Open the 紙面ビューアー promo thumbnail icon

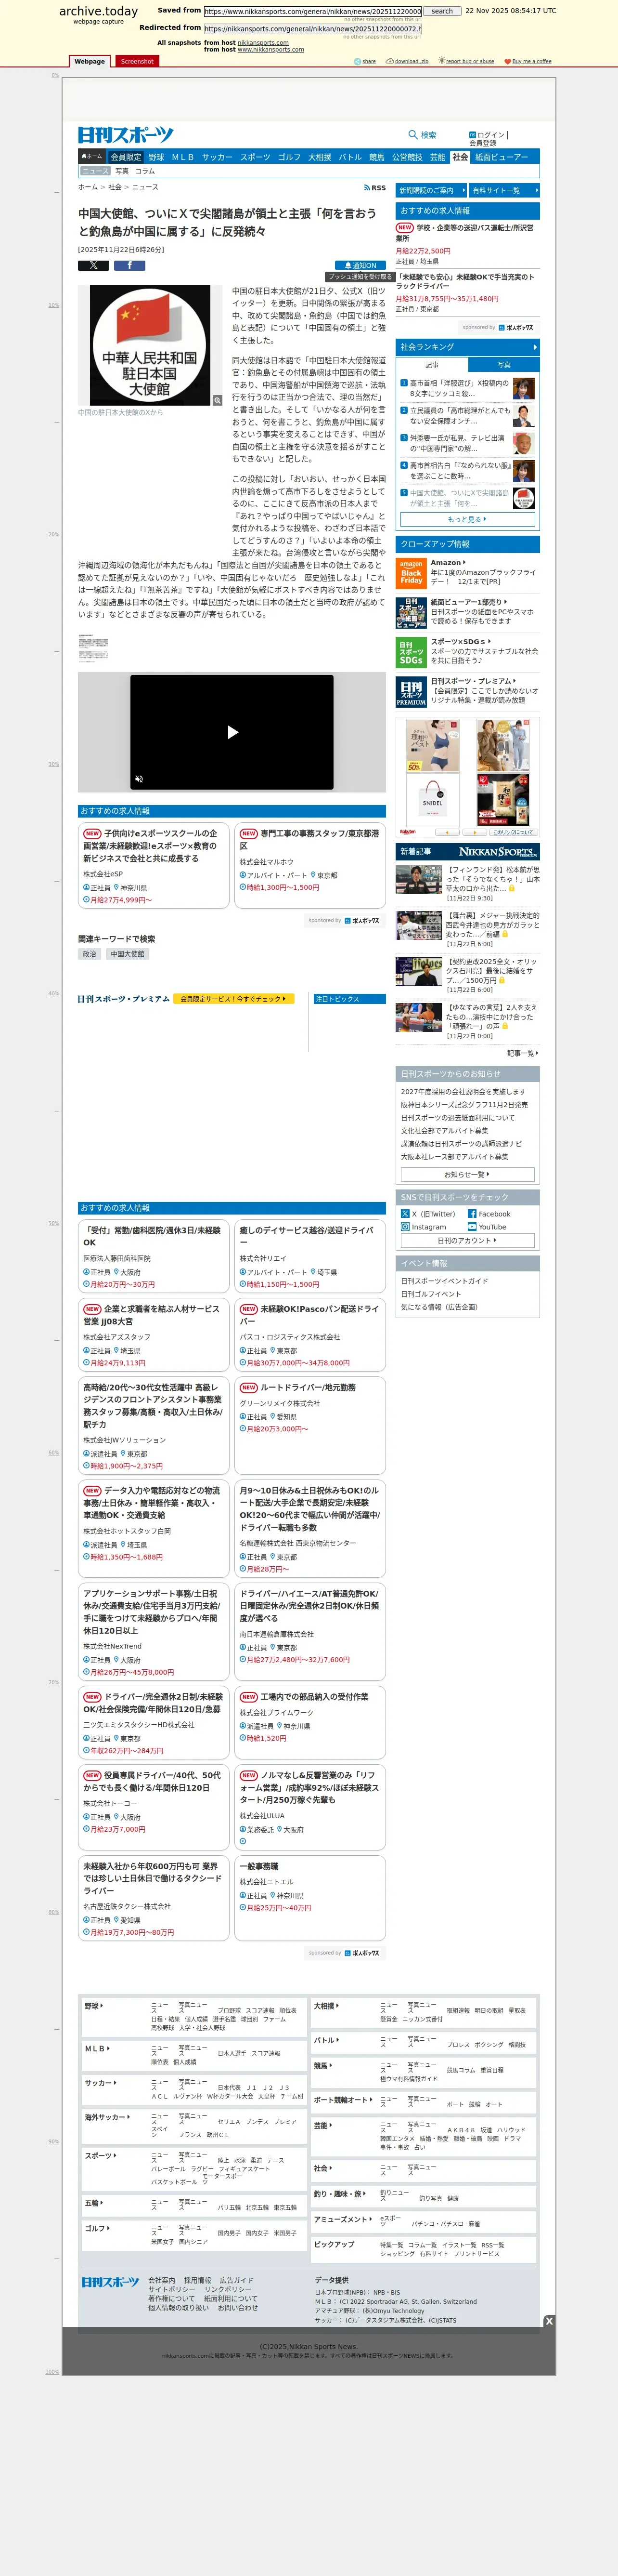coord(412,613)
